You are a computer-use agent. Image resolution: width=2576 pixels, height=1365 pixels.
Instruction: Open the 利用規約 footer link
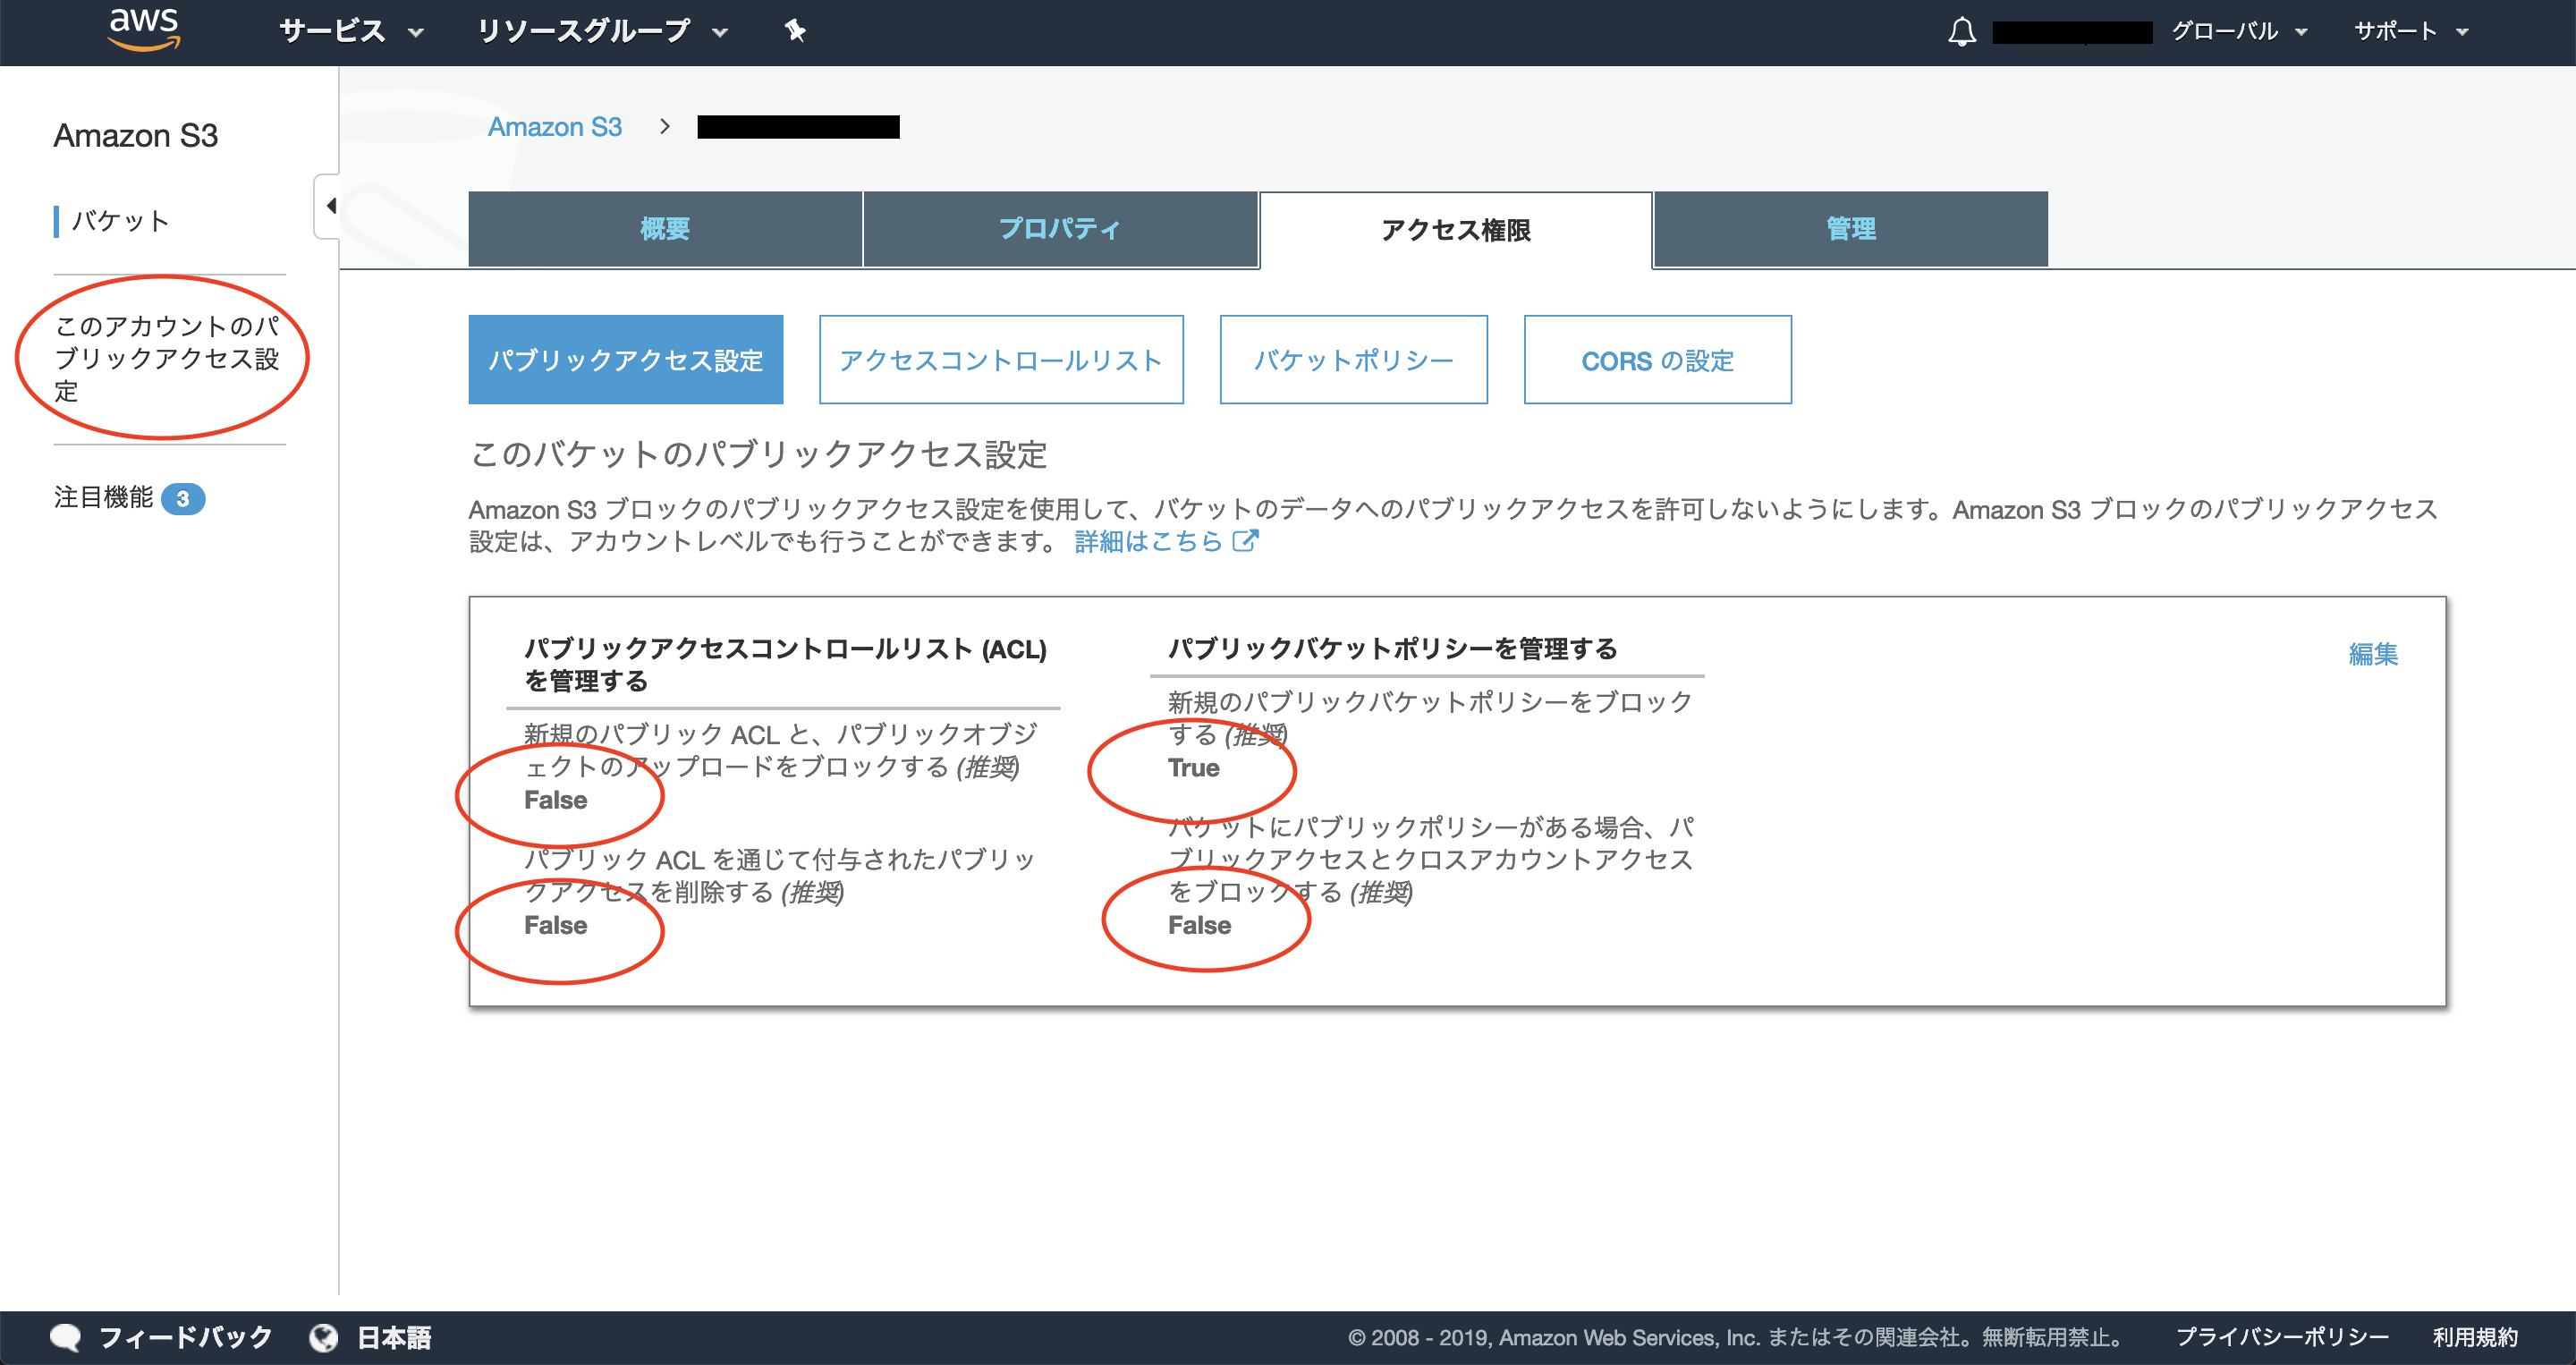point(2475,1337)
